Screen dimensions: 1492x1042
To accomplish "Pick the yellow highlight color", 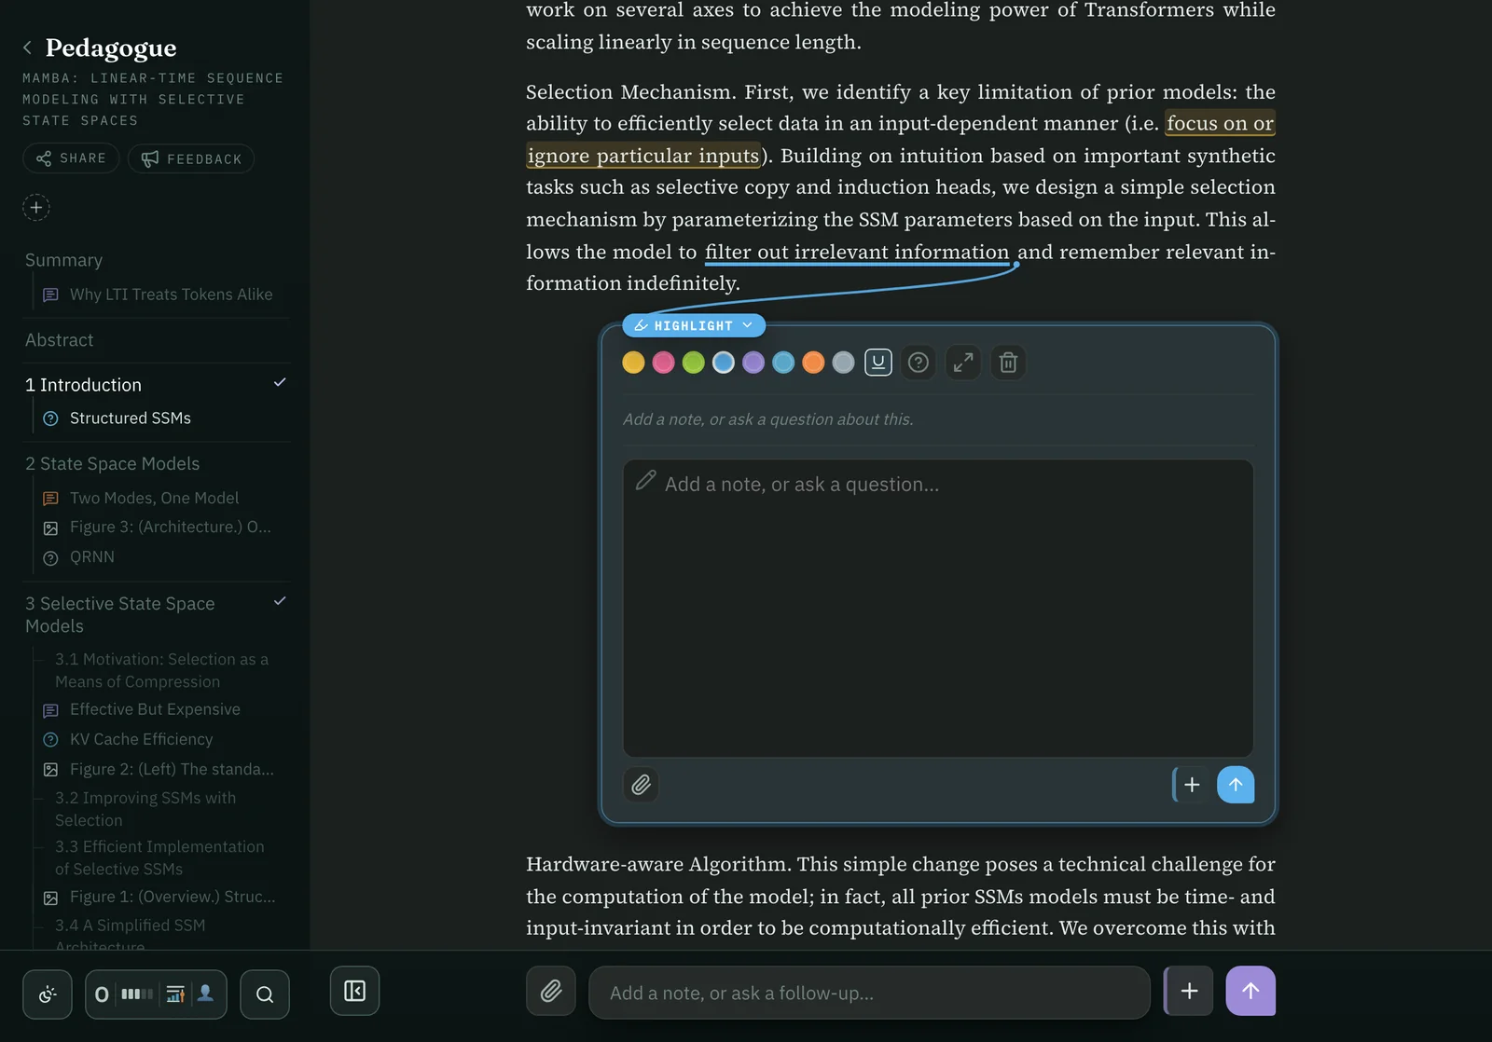I will pos(633,363).
